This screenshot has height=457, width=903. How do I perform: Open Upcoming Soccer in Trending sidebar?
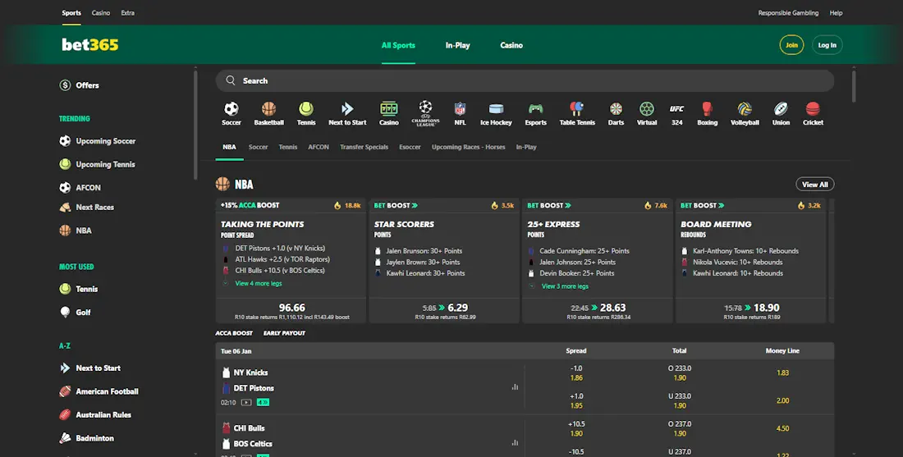click(98, 141)
